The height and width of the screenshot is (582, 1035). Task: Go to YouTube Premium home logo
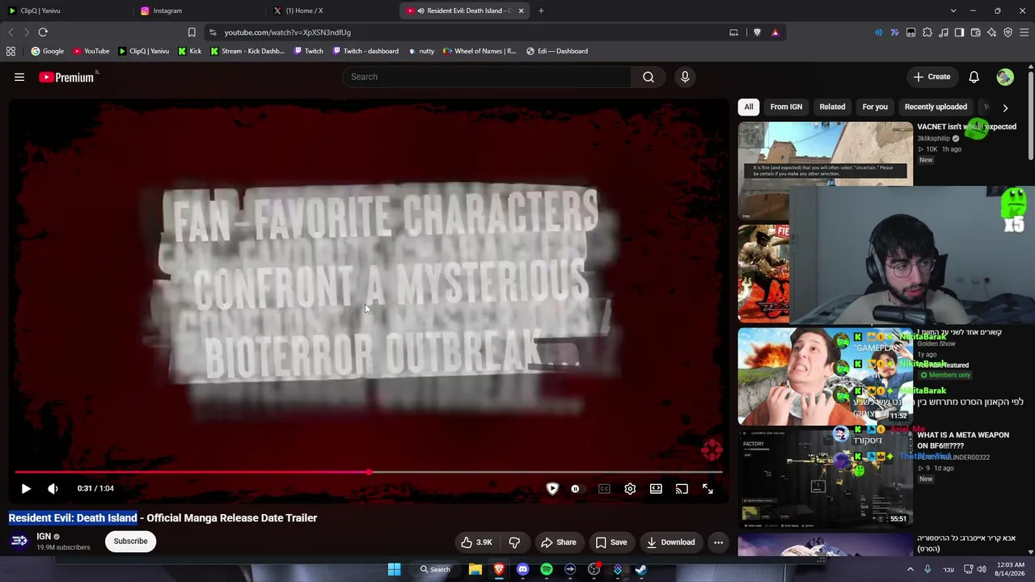point(66,77)
